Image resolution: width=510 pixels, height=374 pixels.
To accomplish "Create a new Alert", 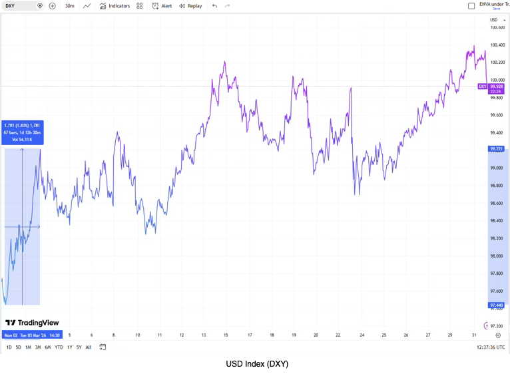I will [x=162, y=6].
